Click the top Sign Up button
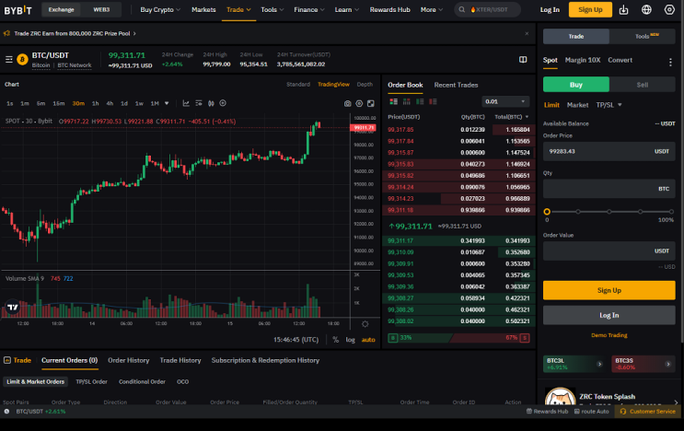The height and width of the screenshot is (431, 684). coord(590,9)
